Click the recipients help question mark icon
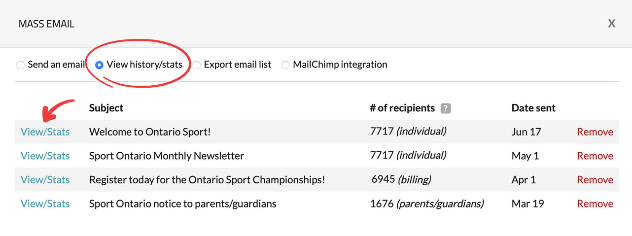632x236 pixels. click(446, 108)
